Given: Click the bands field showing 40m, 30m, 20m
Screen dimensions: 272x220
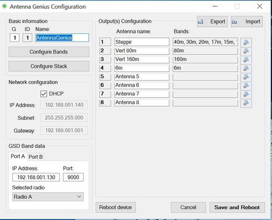Looking at the screenshot, I should click(205, 42).
